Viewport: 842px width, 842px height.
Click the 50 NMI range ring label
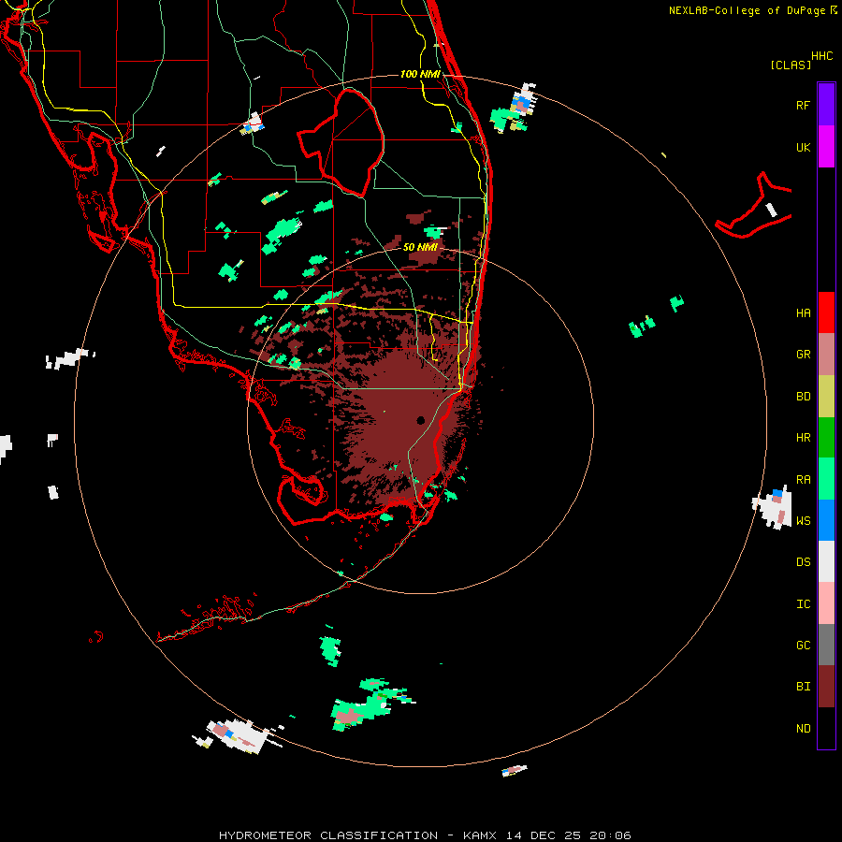420,247
